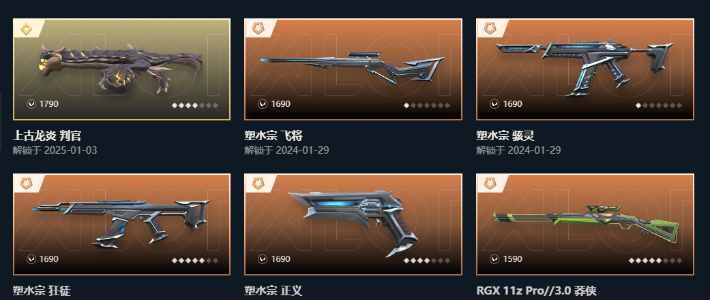Click the 塑水宗 骇灵 name label
Screen dimensions: 710x300
click(505, 135)
